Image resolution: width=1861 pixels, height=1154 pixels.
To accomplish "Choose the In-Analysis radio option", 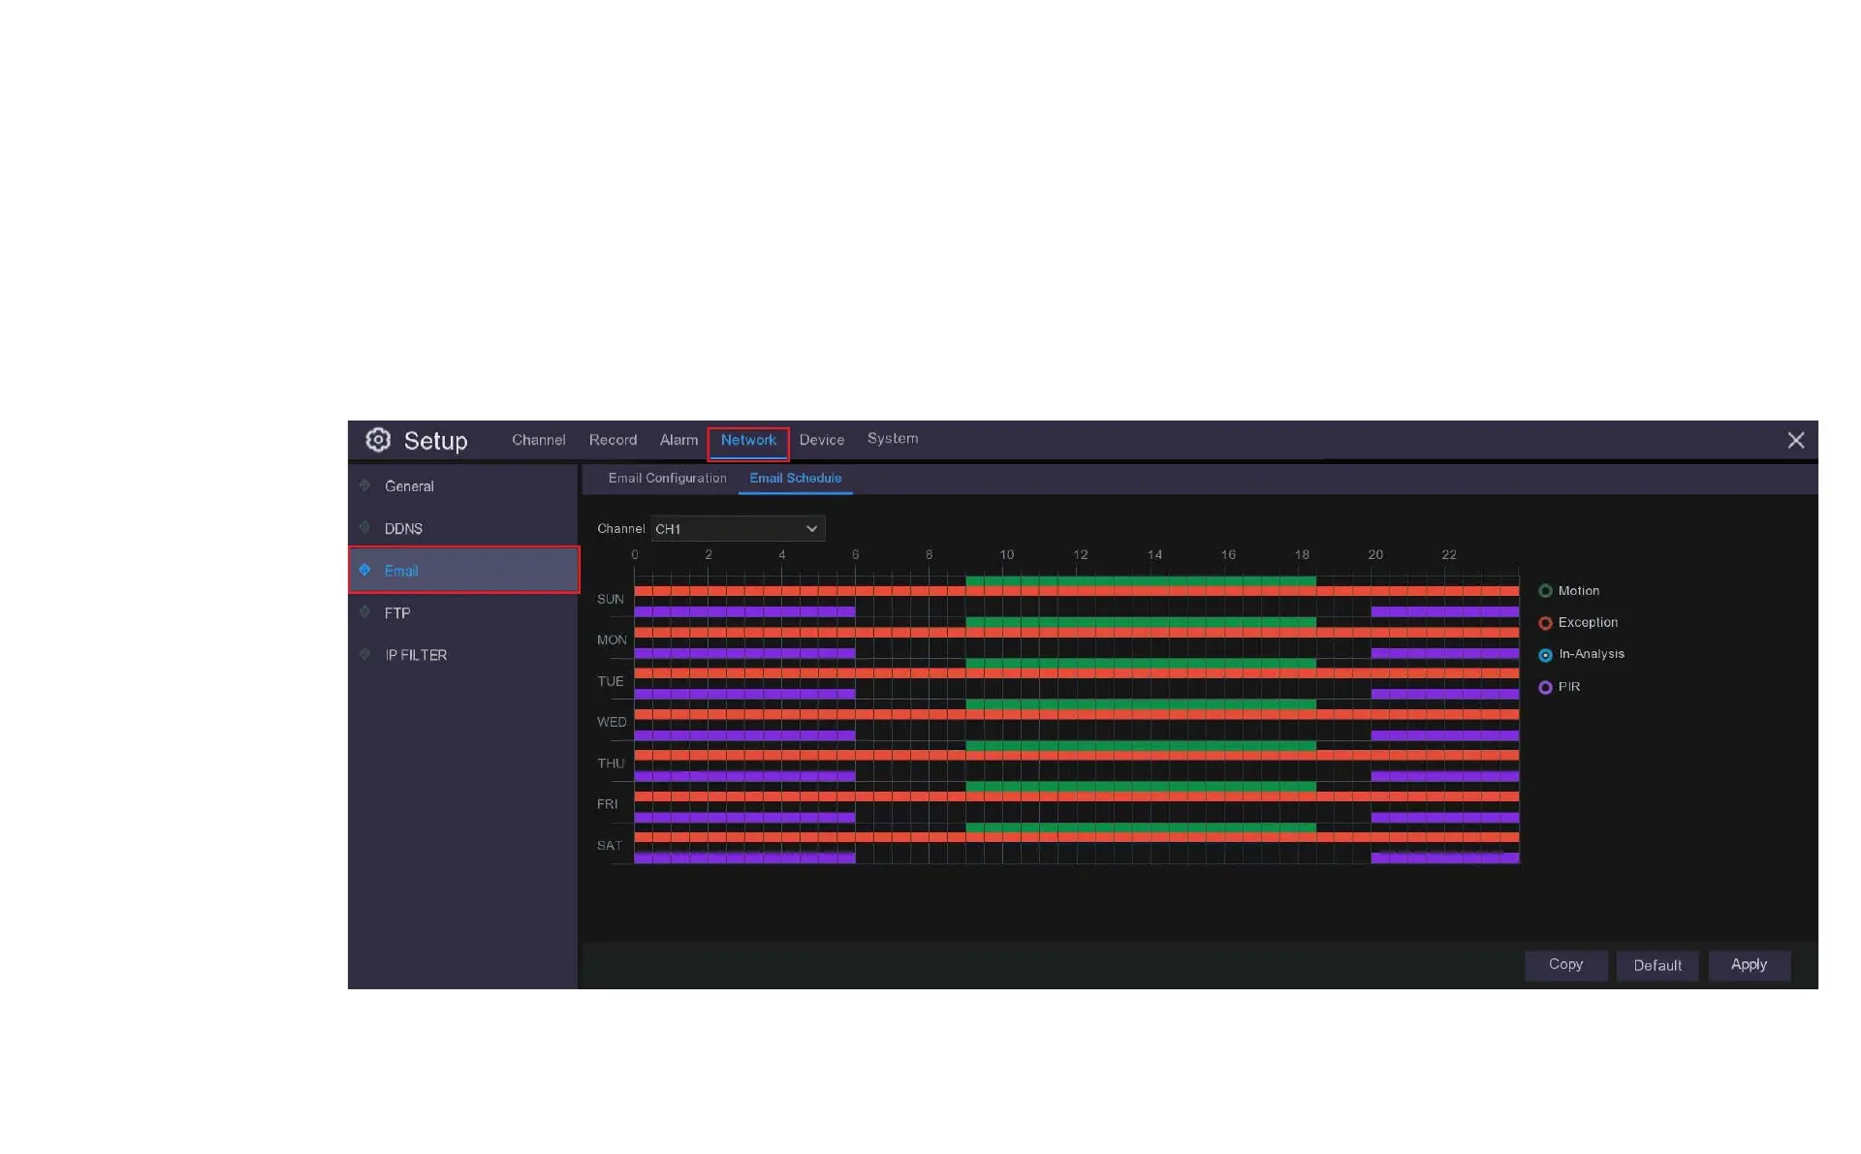I will click(x=1545, y=655).
